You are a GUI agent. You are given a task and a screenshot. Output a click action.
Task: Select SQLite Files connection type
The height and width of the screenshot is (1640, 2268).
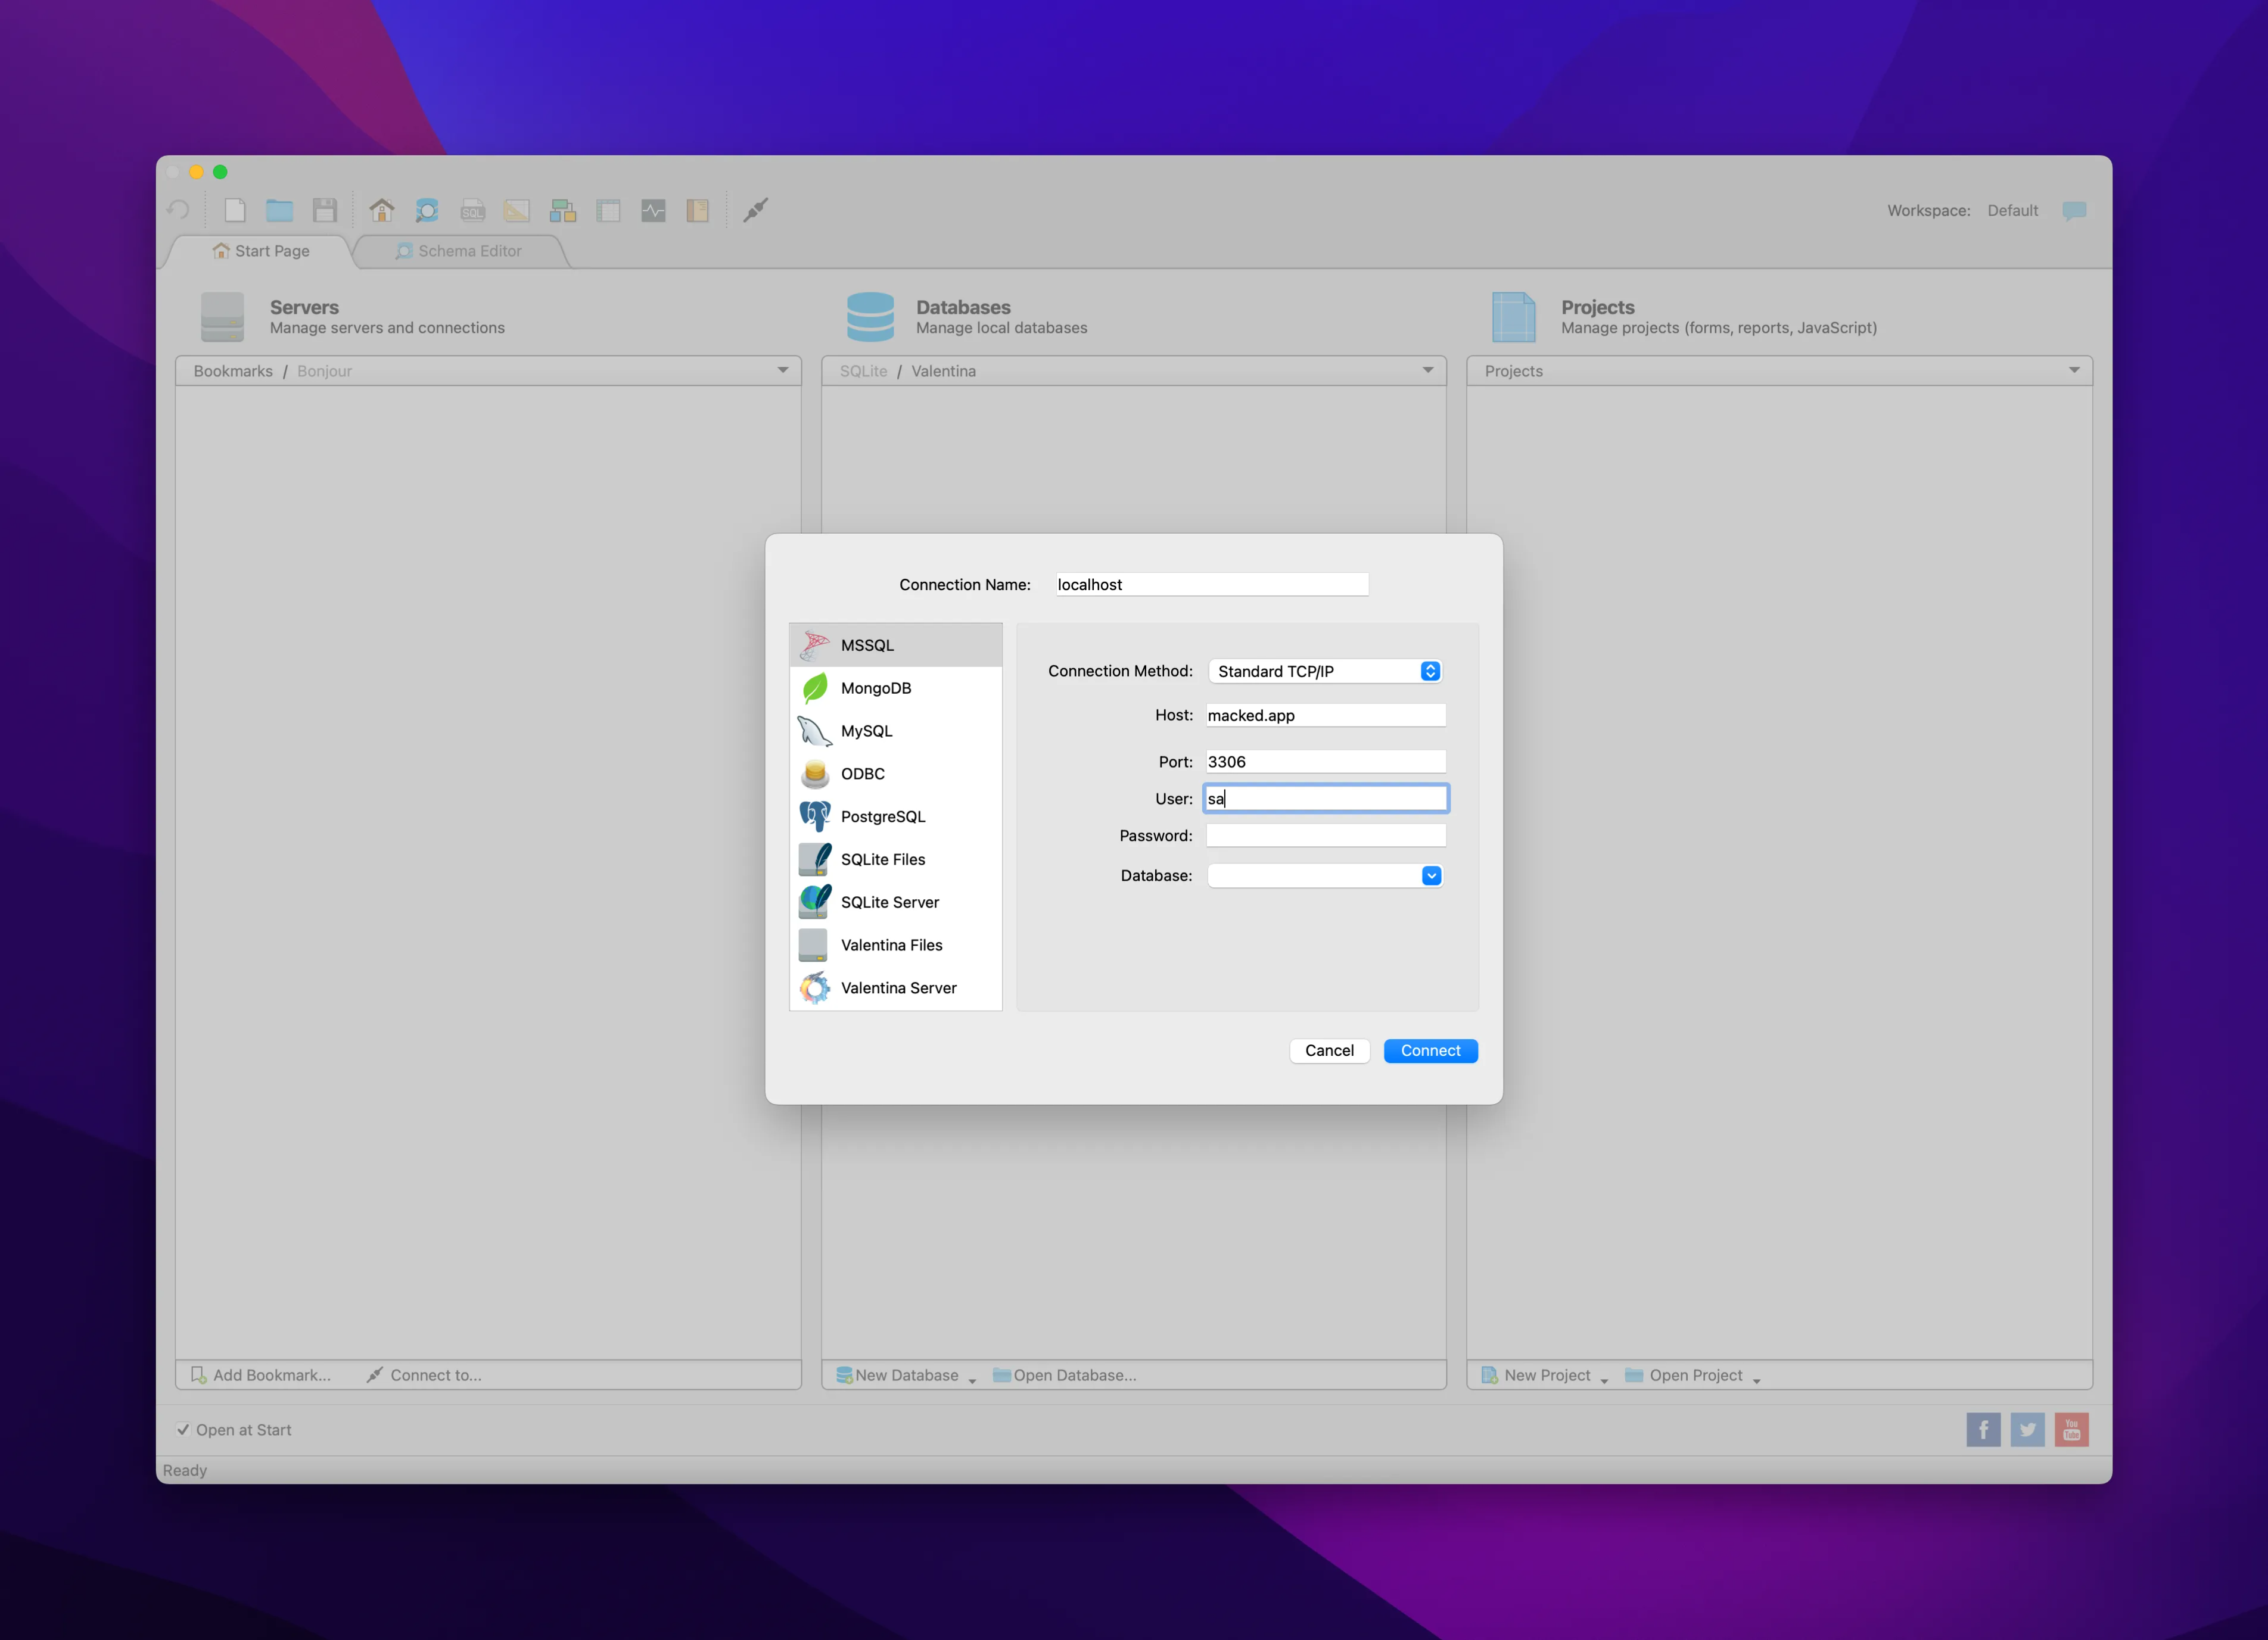coord(882,859)
